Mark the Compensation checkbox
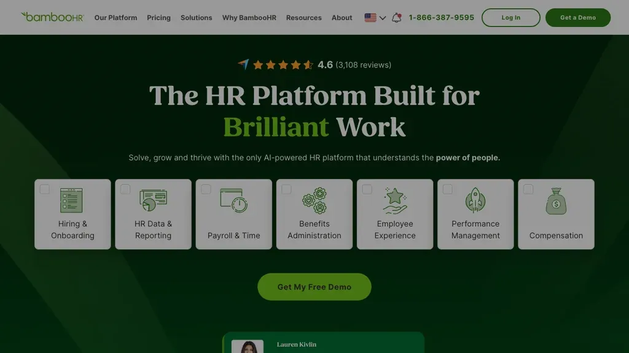The height and width of the screenshot is (353, 629). 528,189
